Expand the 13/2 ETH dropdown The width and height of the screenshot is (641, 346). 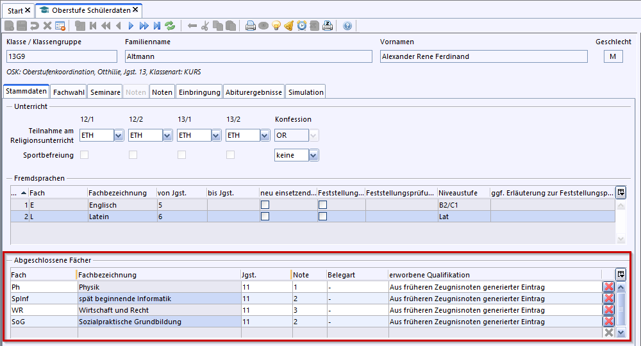[265, 135]
